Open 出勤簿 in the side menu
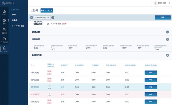This screenshot has width=172, height=105. click(x=15, y=20)
